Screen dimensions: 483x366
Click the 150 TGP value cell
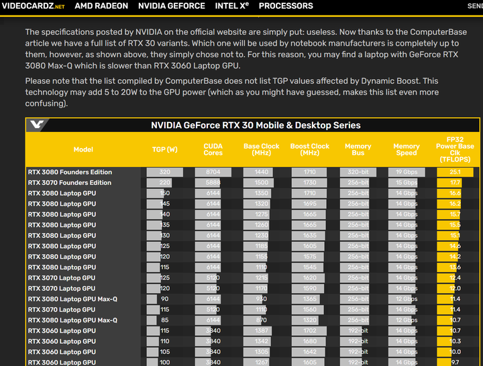[x=165, y=193]
